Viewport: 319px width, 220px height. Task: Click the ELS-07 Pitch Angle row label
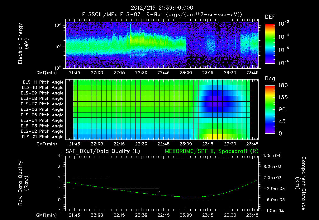(42, 104)
